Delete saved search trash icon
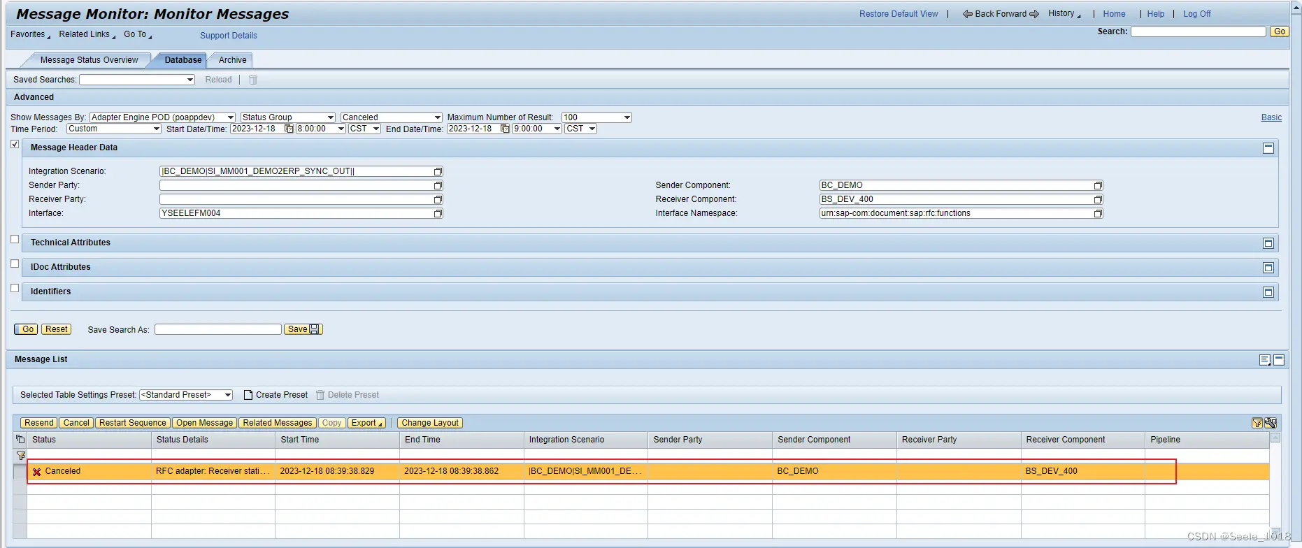1302x548 pixels. click(x=253, y=80)
